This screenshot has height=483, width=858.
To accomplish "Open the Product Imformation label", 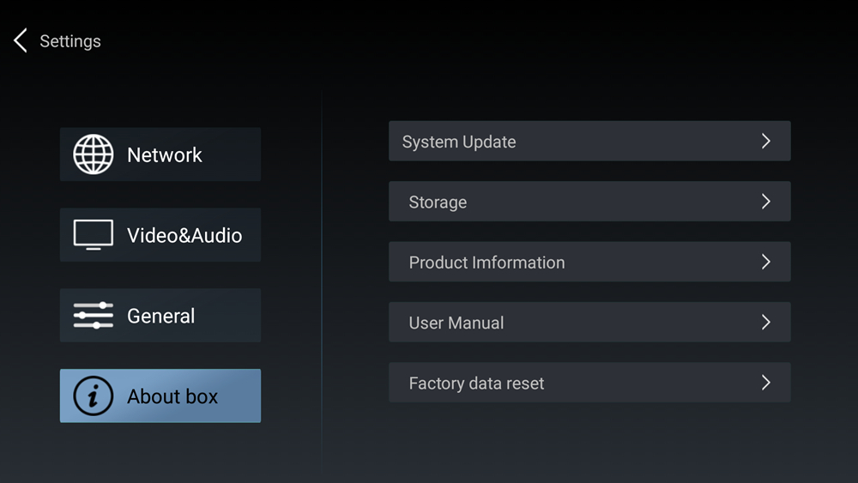I will [x=486, y=263].
